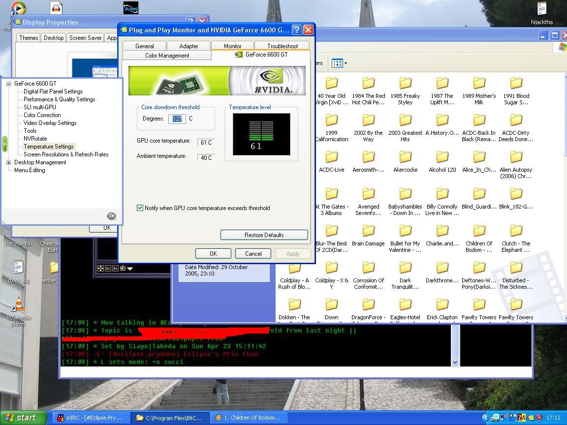Select the 1985 Freaky Styley folder
Screen dimensions: 567x425
coord(406,91)
